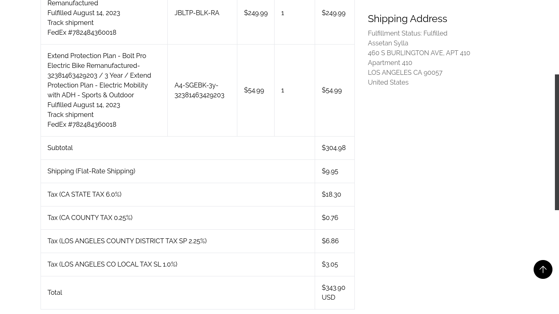Select the Extend Protection Plan product title
Screen dimensions: 559x314
pos(99,75)
